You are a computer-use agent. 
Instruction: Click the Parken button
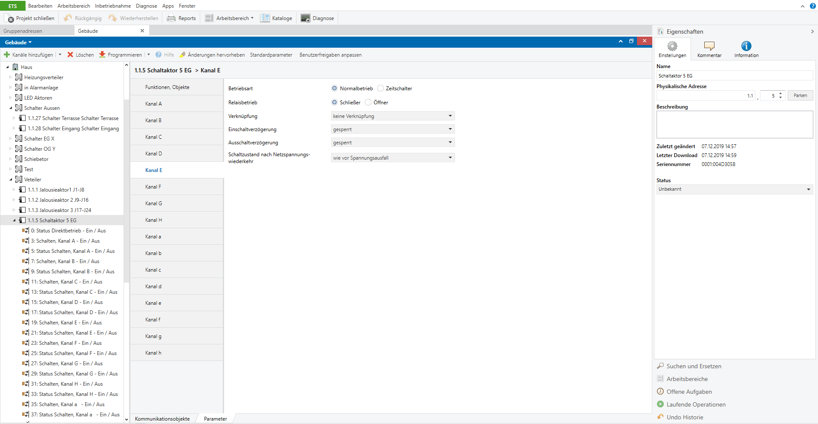[800, 96]
